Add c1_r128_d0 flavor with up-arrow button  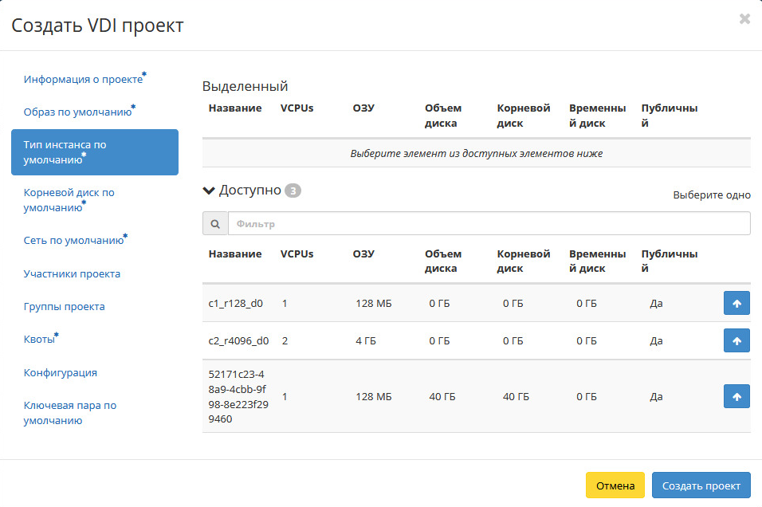coord(736,303)
